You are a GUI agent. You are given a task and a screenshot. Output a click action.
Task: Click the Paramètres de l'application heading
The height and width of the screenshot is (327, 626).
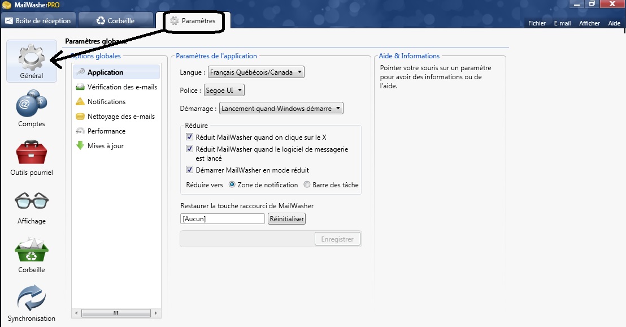point(216,56)
